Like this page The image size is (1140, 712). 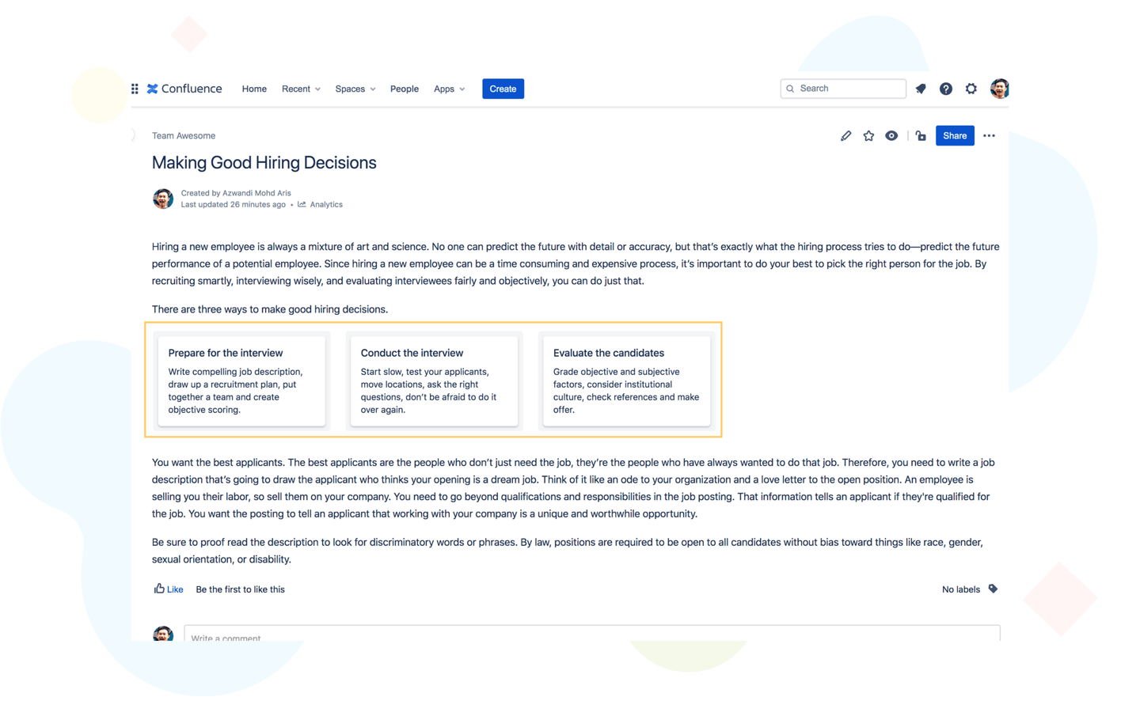(169, 589)
